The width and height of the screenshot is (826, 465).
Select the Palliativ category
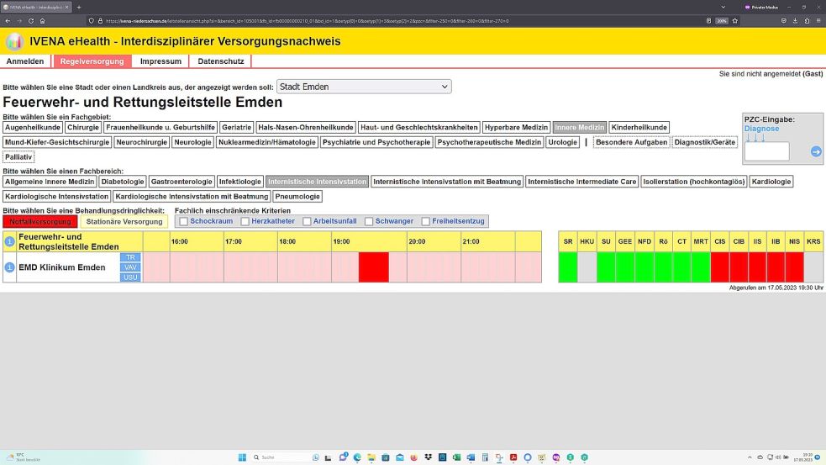(18, 156)
